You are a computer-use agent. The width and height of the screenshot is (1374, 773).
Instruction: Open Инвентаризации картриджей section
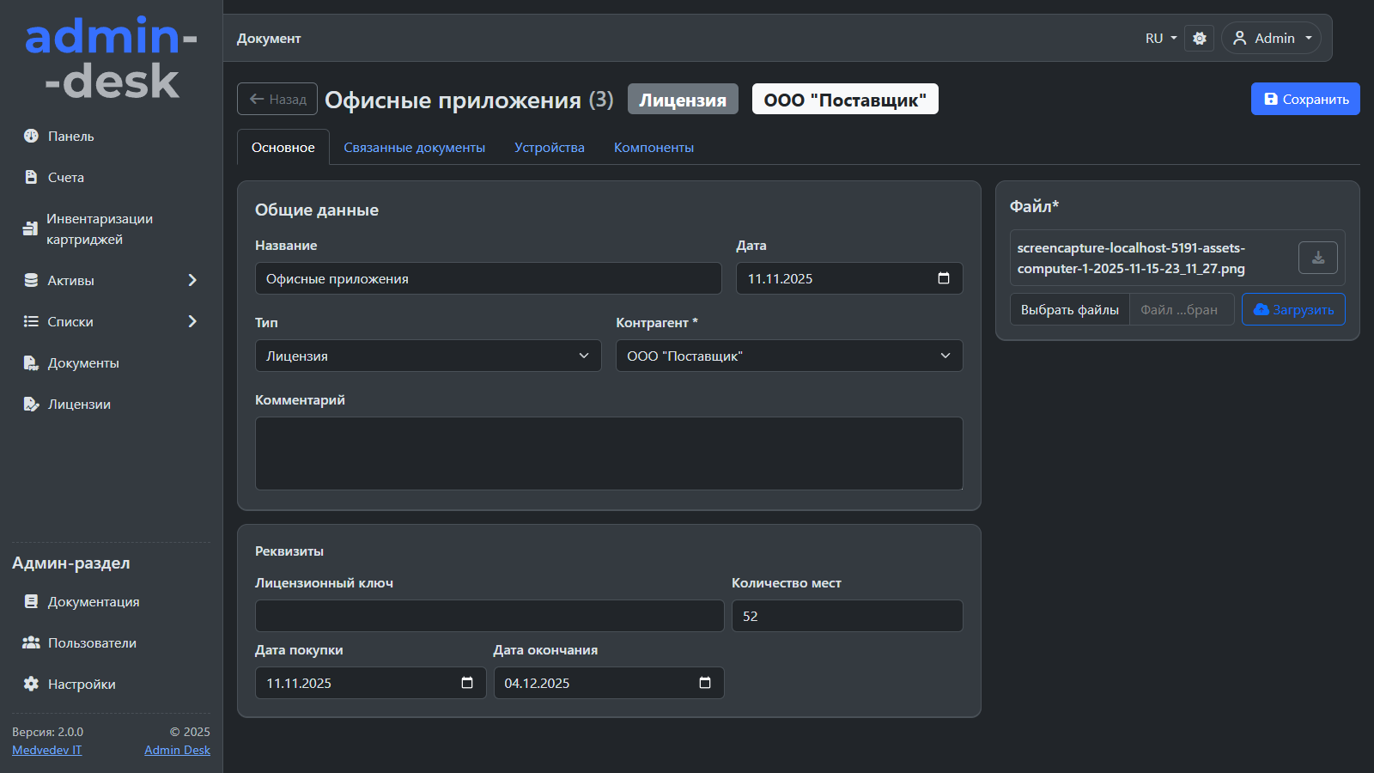pos(99,229)
